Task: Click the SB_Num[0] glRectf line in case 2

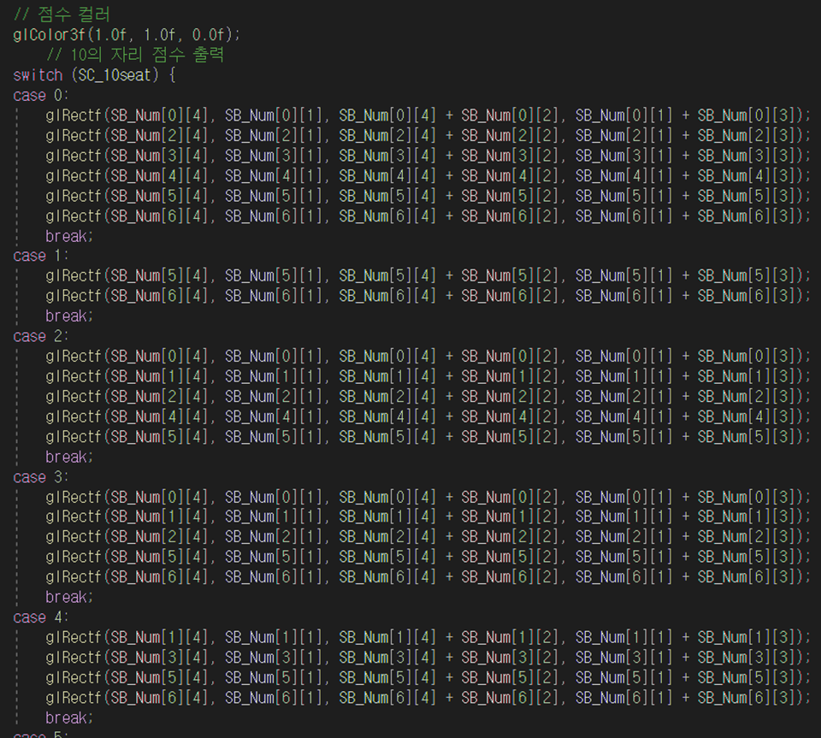Action: tap(428, 356)
